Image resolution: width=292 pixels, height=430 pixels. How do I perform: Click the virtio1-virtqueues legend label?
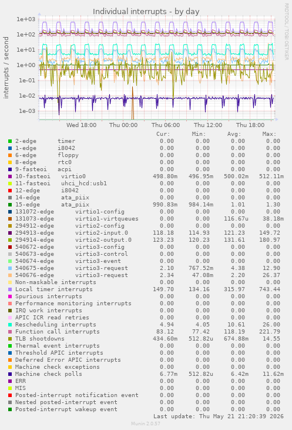click(x=107, y=219)
